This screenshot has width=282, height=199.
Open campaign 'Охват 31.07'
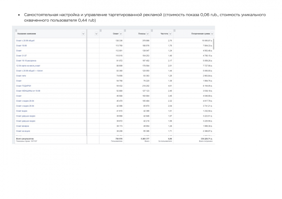21,56
